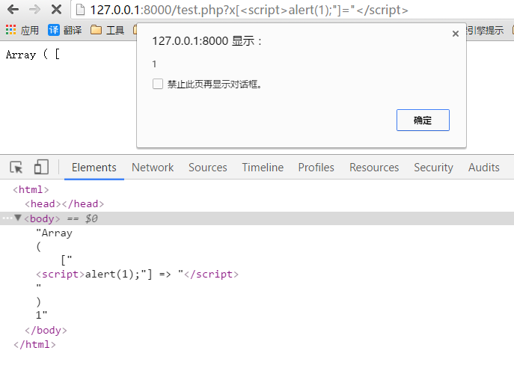The image size is (514, 380).
Task: Open the 翻译 translate bookmark
Action: click(x=65, y=30)
